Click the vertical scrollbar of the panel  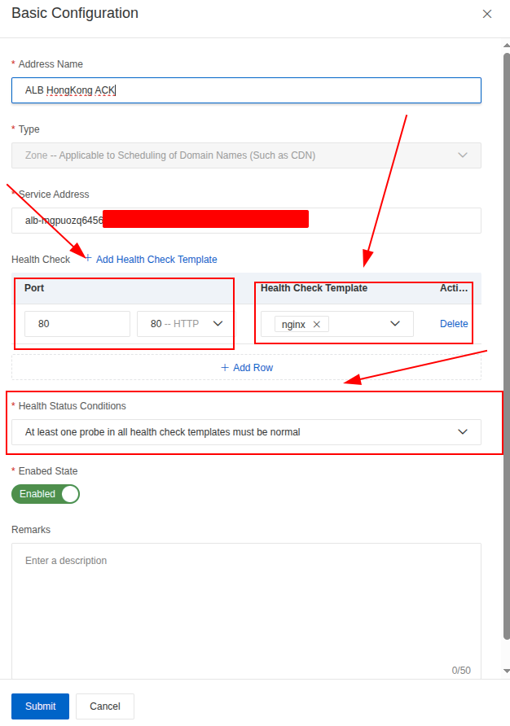click(506, 326)
